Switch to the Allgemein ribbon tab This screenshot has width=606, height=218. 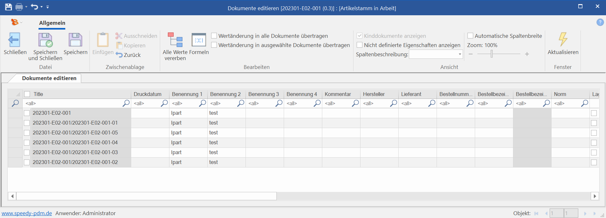coord(52,23)
